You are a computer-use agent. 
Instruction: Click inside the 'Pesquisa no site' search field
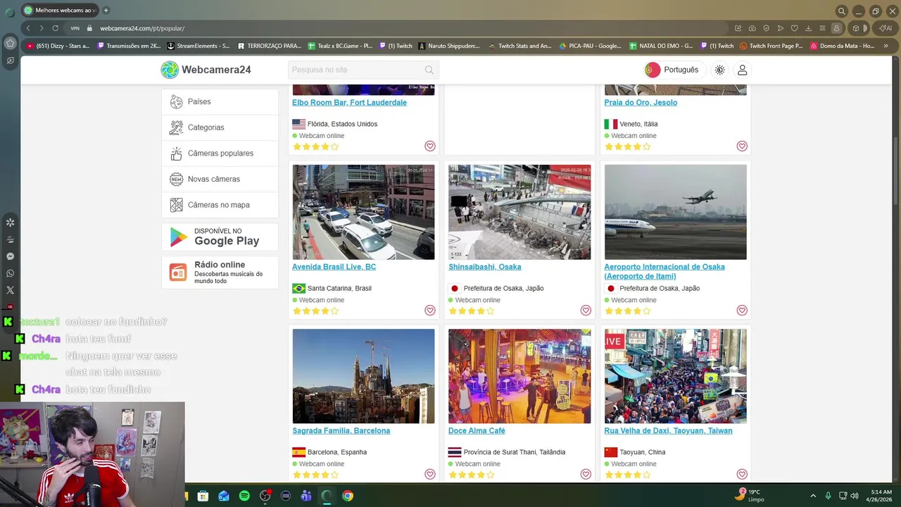point(363,70)
